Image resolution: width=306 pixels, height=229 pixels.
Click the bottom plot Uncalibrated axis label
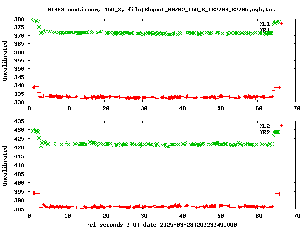(x=5, y=166)
